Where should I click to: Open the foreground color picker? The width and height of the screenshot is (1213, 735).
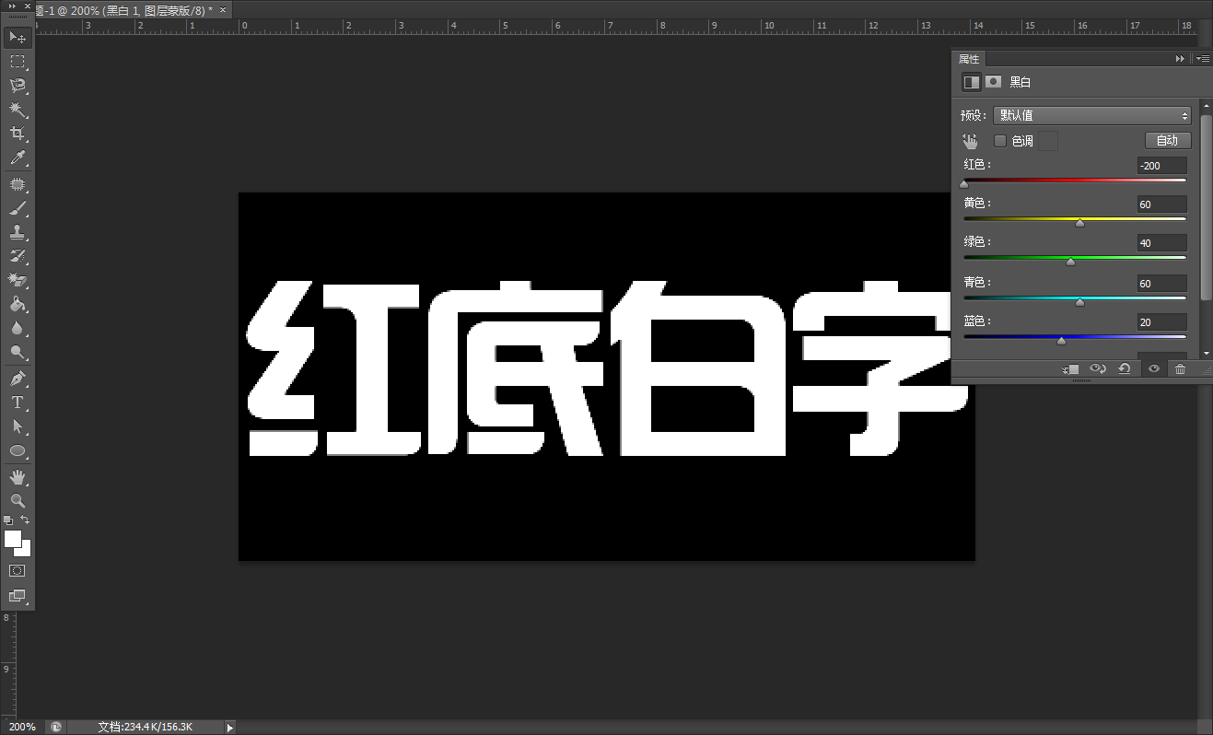click(x=12, y=538)
